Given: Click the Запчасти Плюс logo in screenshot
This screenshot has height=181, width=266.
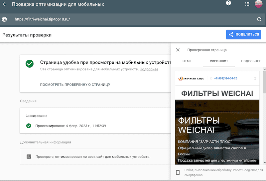Looking at the screenshot, I should (x=191, y=79).
